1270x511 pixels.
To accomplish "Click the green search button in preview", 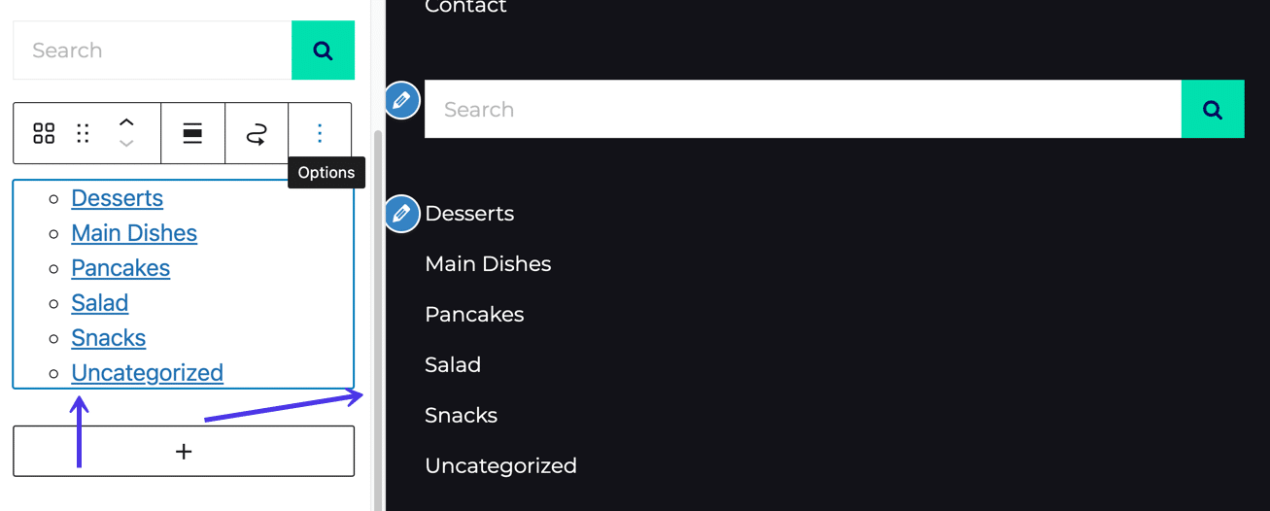I will tap(1212, 110).
